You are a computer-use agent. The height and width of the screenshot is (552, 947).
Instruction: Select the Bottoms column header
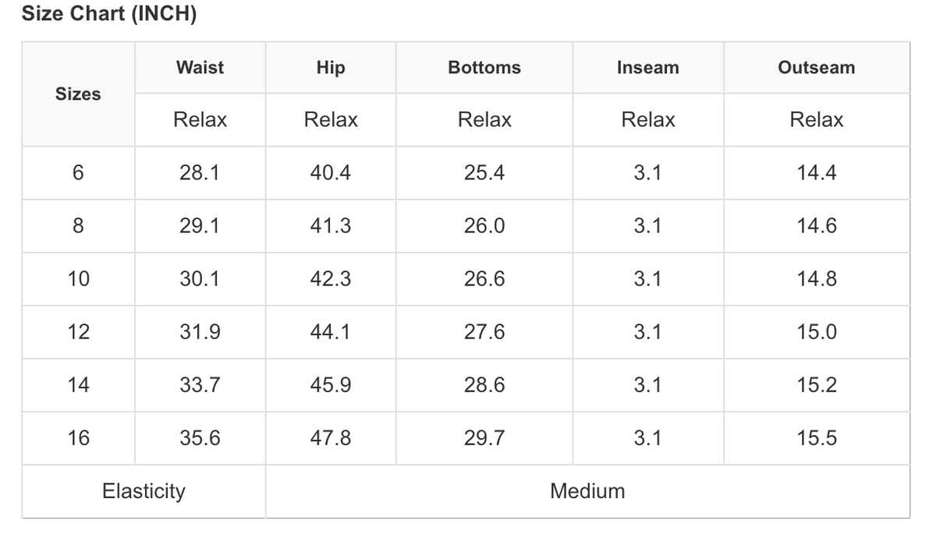click(484, 68)
